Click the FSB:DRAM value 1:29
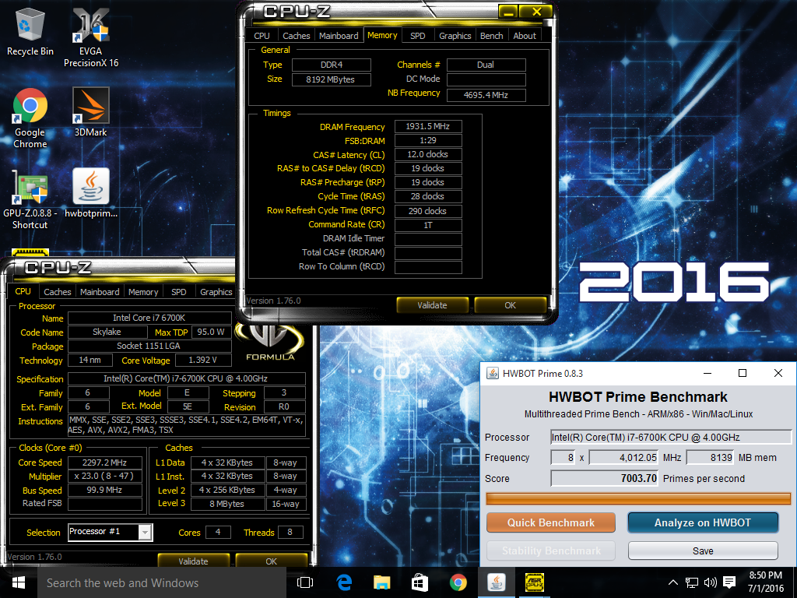Image resolution: width=797 pixels, height=598 pixels. 428,140
